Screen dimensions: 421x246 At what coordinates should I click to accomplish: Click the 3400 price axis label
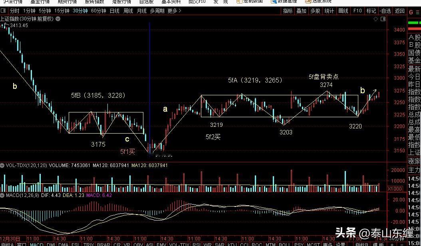(x=399, y=30)
